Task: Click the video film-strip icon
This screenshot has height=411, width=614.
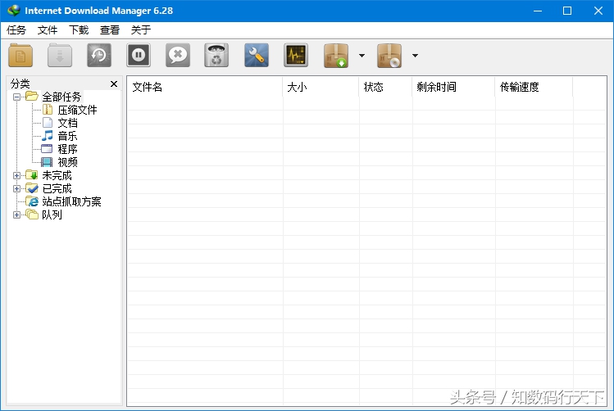Action: click(x=47, y=162)
